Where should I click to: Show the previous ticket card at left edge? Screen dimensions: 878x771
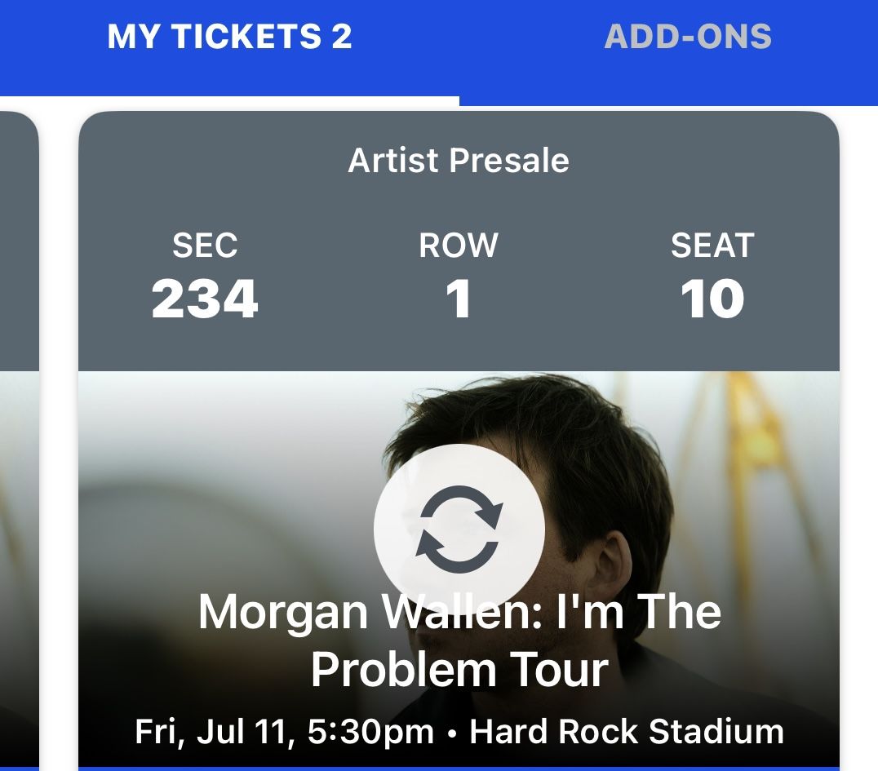pos(18,441)
